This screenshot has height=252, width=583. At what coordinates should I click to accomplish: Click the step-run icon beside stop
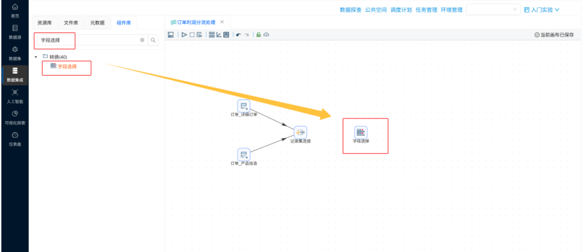199,35
